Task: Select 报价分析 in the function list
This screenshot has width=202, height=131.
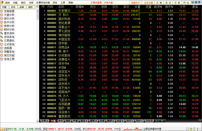Action: click(x=7, y=18)
